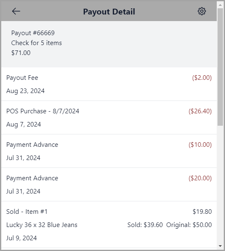
Task: Click the Aug 23, 2024 date
Action: pyautogui.click(x=26, y=91)
